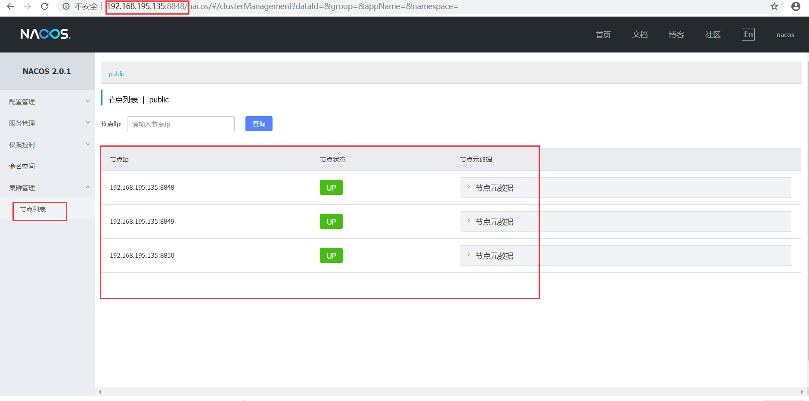The width and height of the screenshot is (809, 401).
Task: Click the horizontal scrollbar left arrow
Action: pos(100,392)
